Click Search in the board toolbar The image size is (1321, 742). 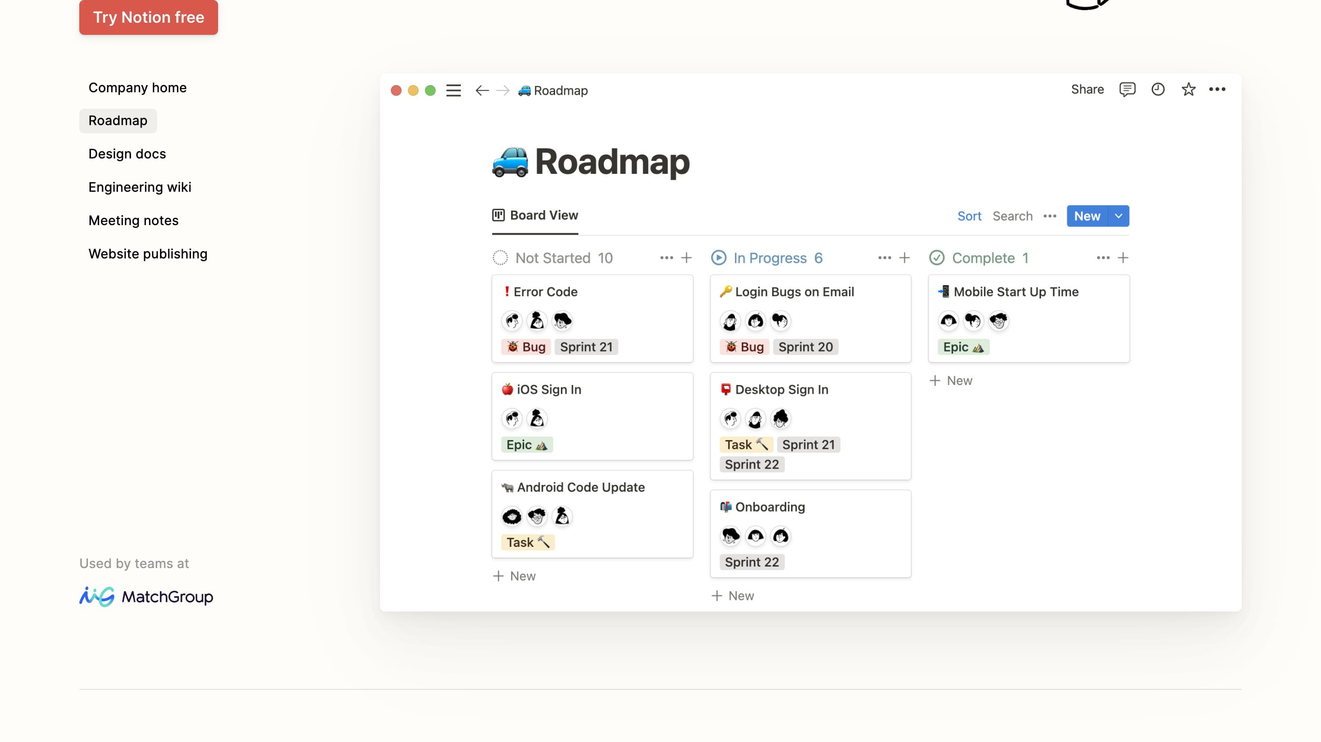pyautogui.click(x=1013, y=216)
